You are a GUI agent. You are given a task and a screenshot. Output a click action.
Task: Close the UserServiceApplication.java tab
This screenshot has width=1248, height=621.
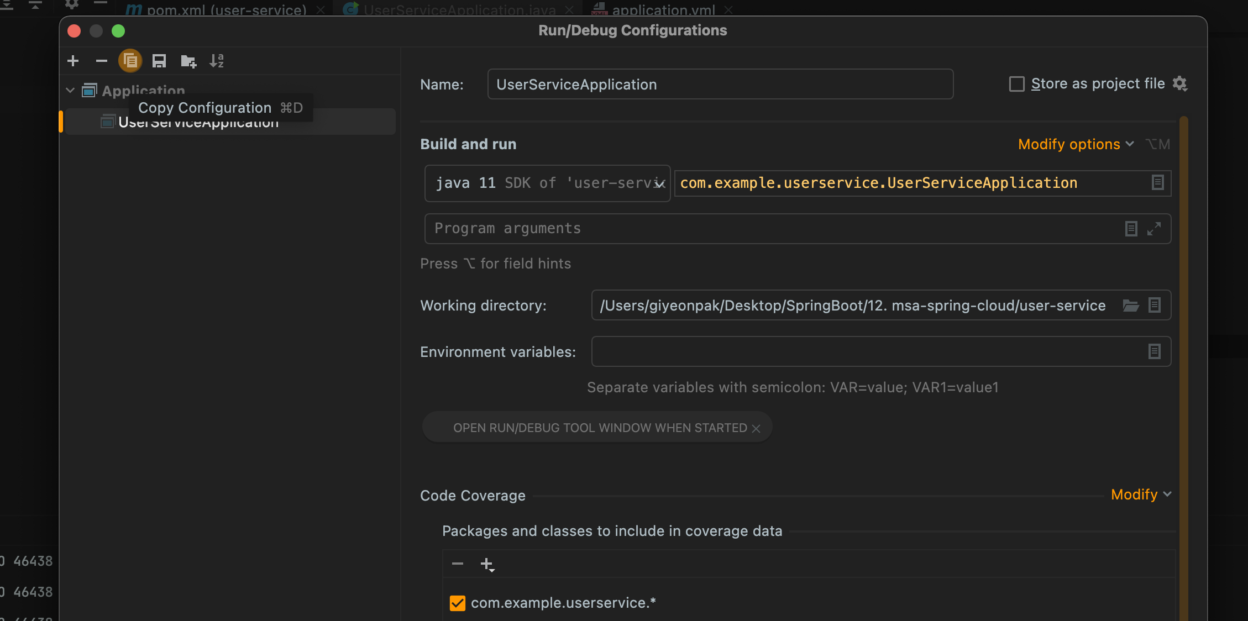click(x=569, y=10)
